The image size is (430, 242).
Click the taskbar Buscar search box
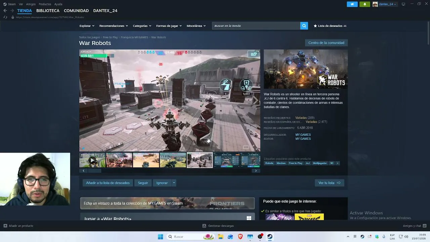[190, 237]
